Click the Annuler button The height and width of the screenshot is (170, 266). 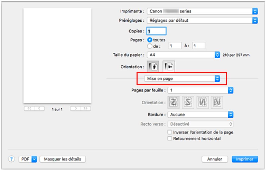pos(215,159)
